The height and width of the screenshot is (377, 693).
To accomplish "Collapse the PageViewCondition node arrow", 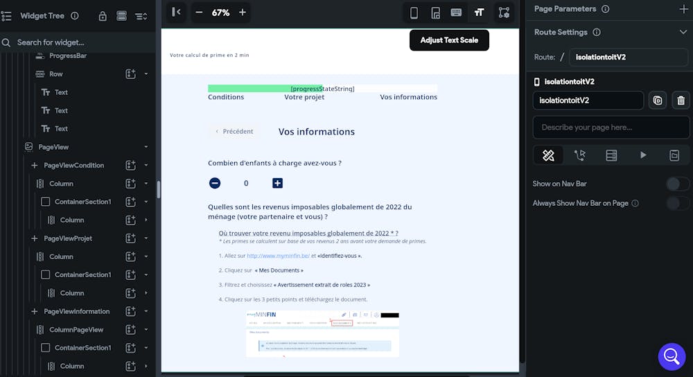I will [146, 166].
